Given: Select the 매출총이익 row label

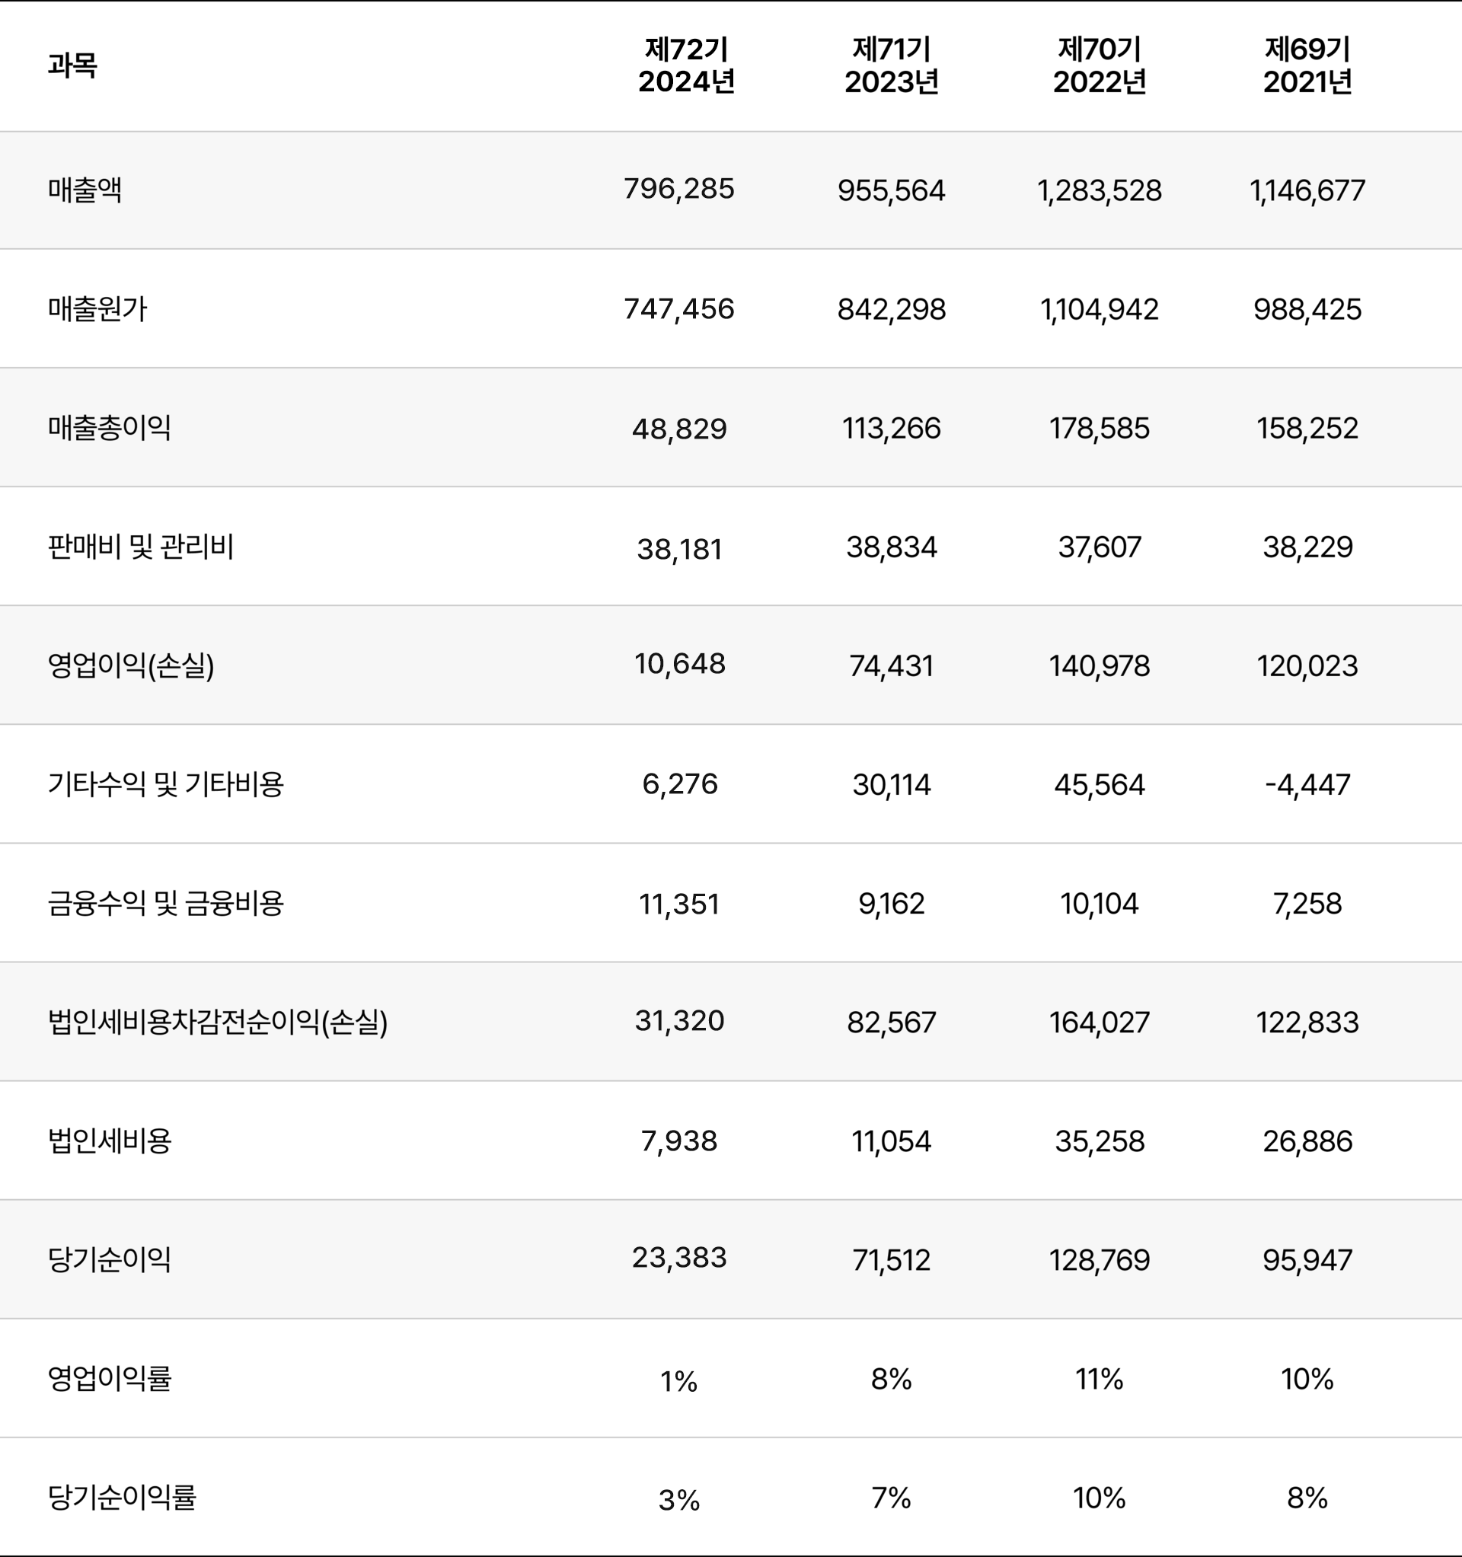Looking at the screenshot, I should (109, 428).
